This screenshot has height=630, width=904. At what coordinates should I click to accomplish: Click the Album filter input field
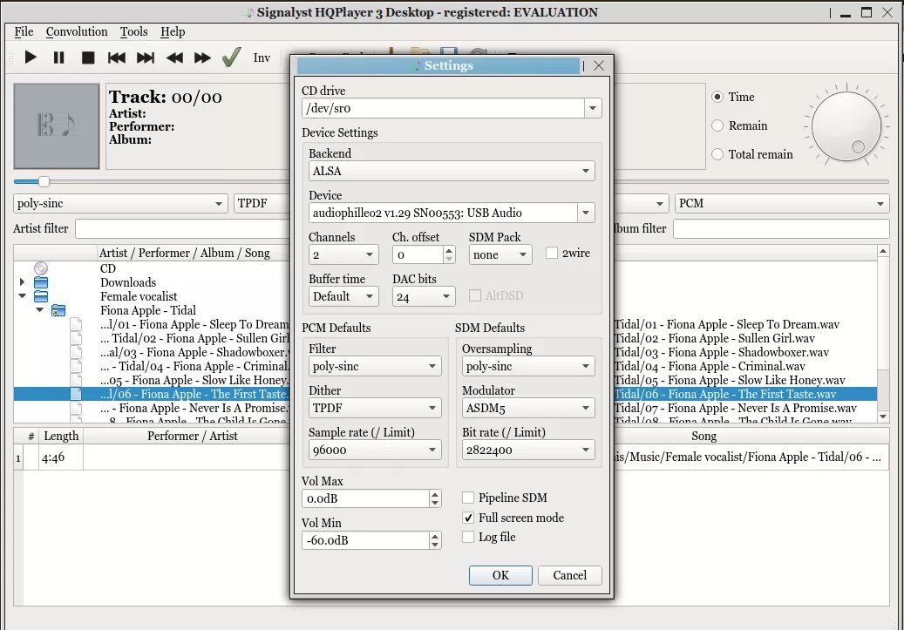pyautogui.click(x=781, y=229)
